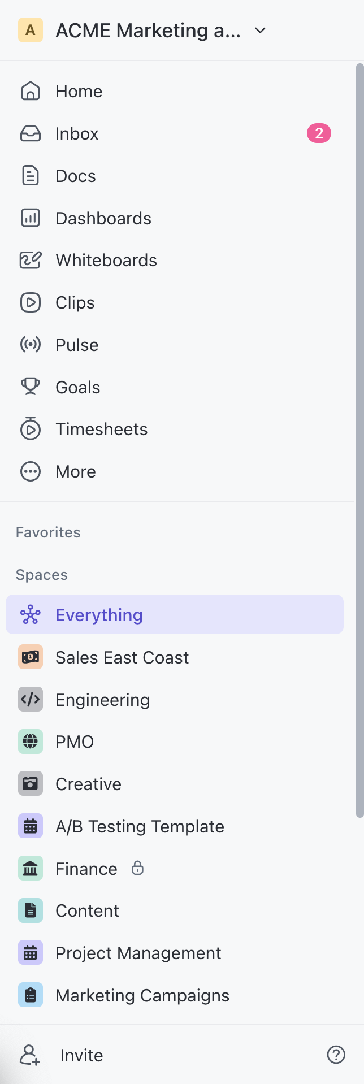Screen dimensions: 364x1084
Task: Select the Everything space
Action: coord(175,614)
